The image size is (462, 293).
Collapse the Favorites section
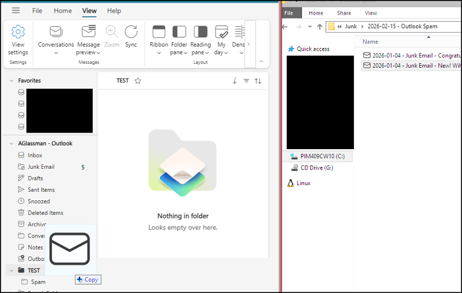click(x=12, y=81)
